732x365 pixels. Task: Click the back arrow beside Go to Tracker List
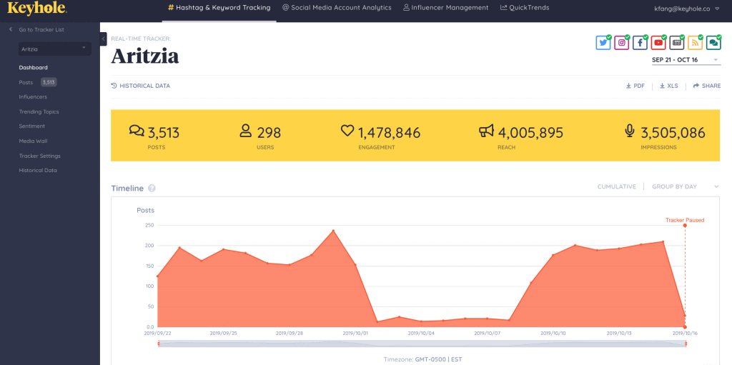pyautogui.click(x=11, y=29)
